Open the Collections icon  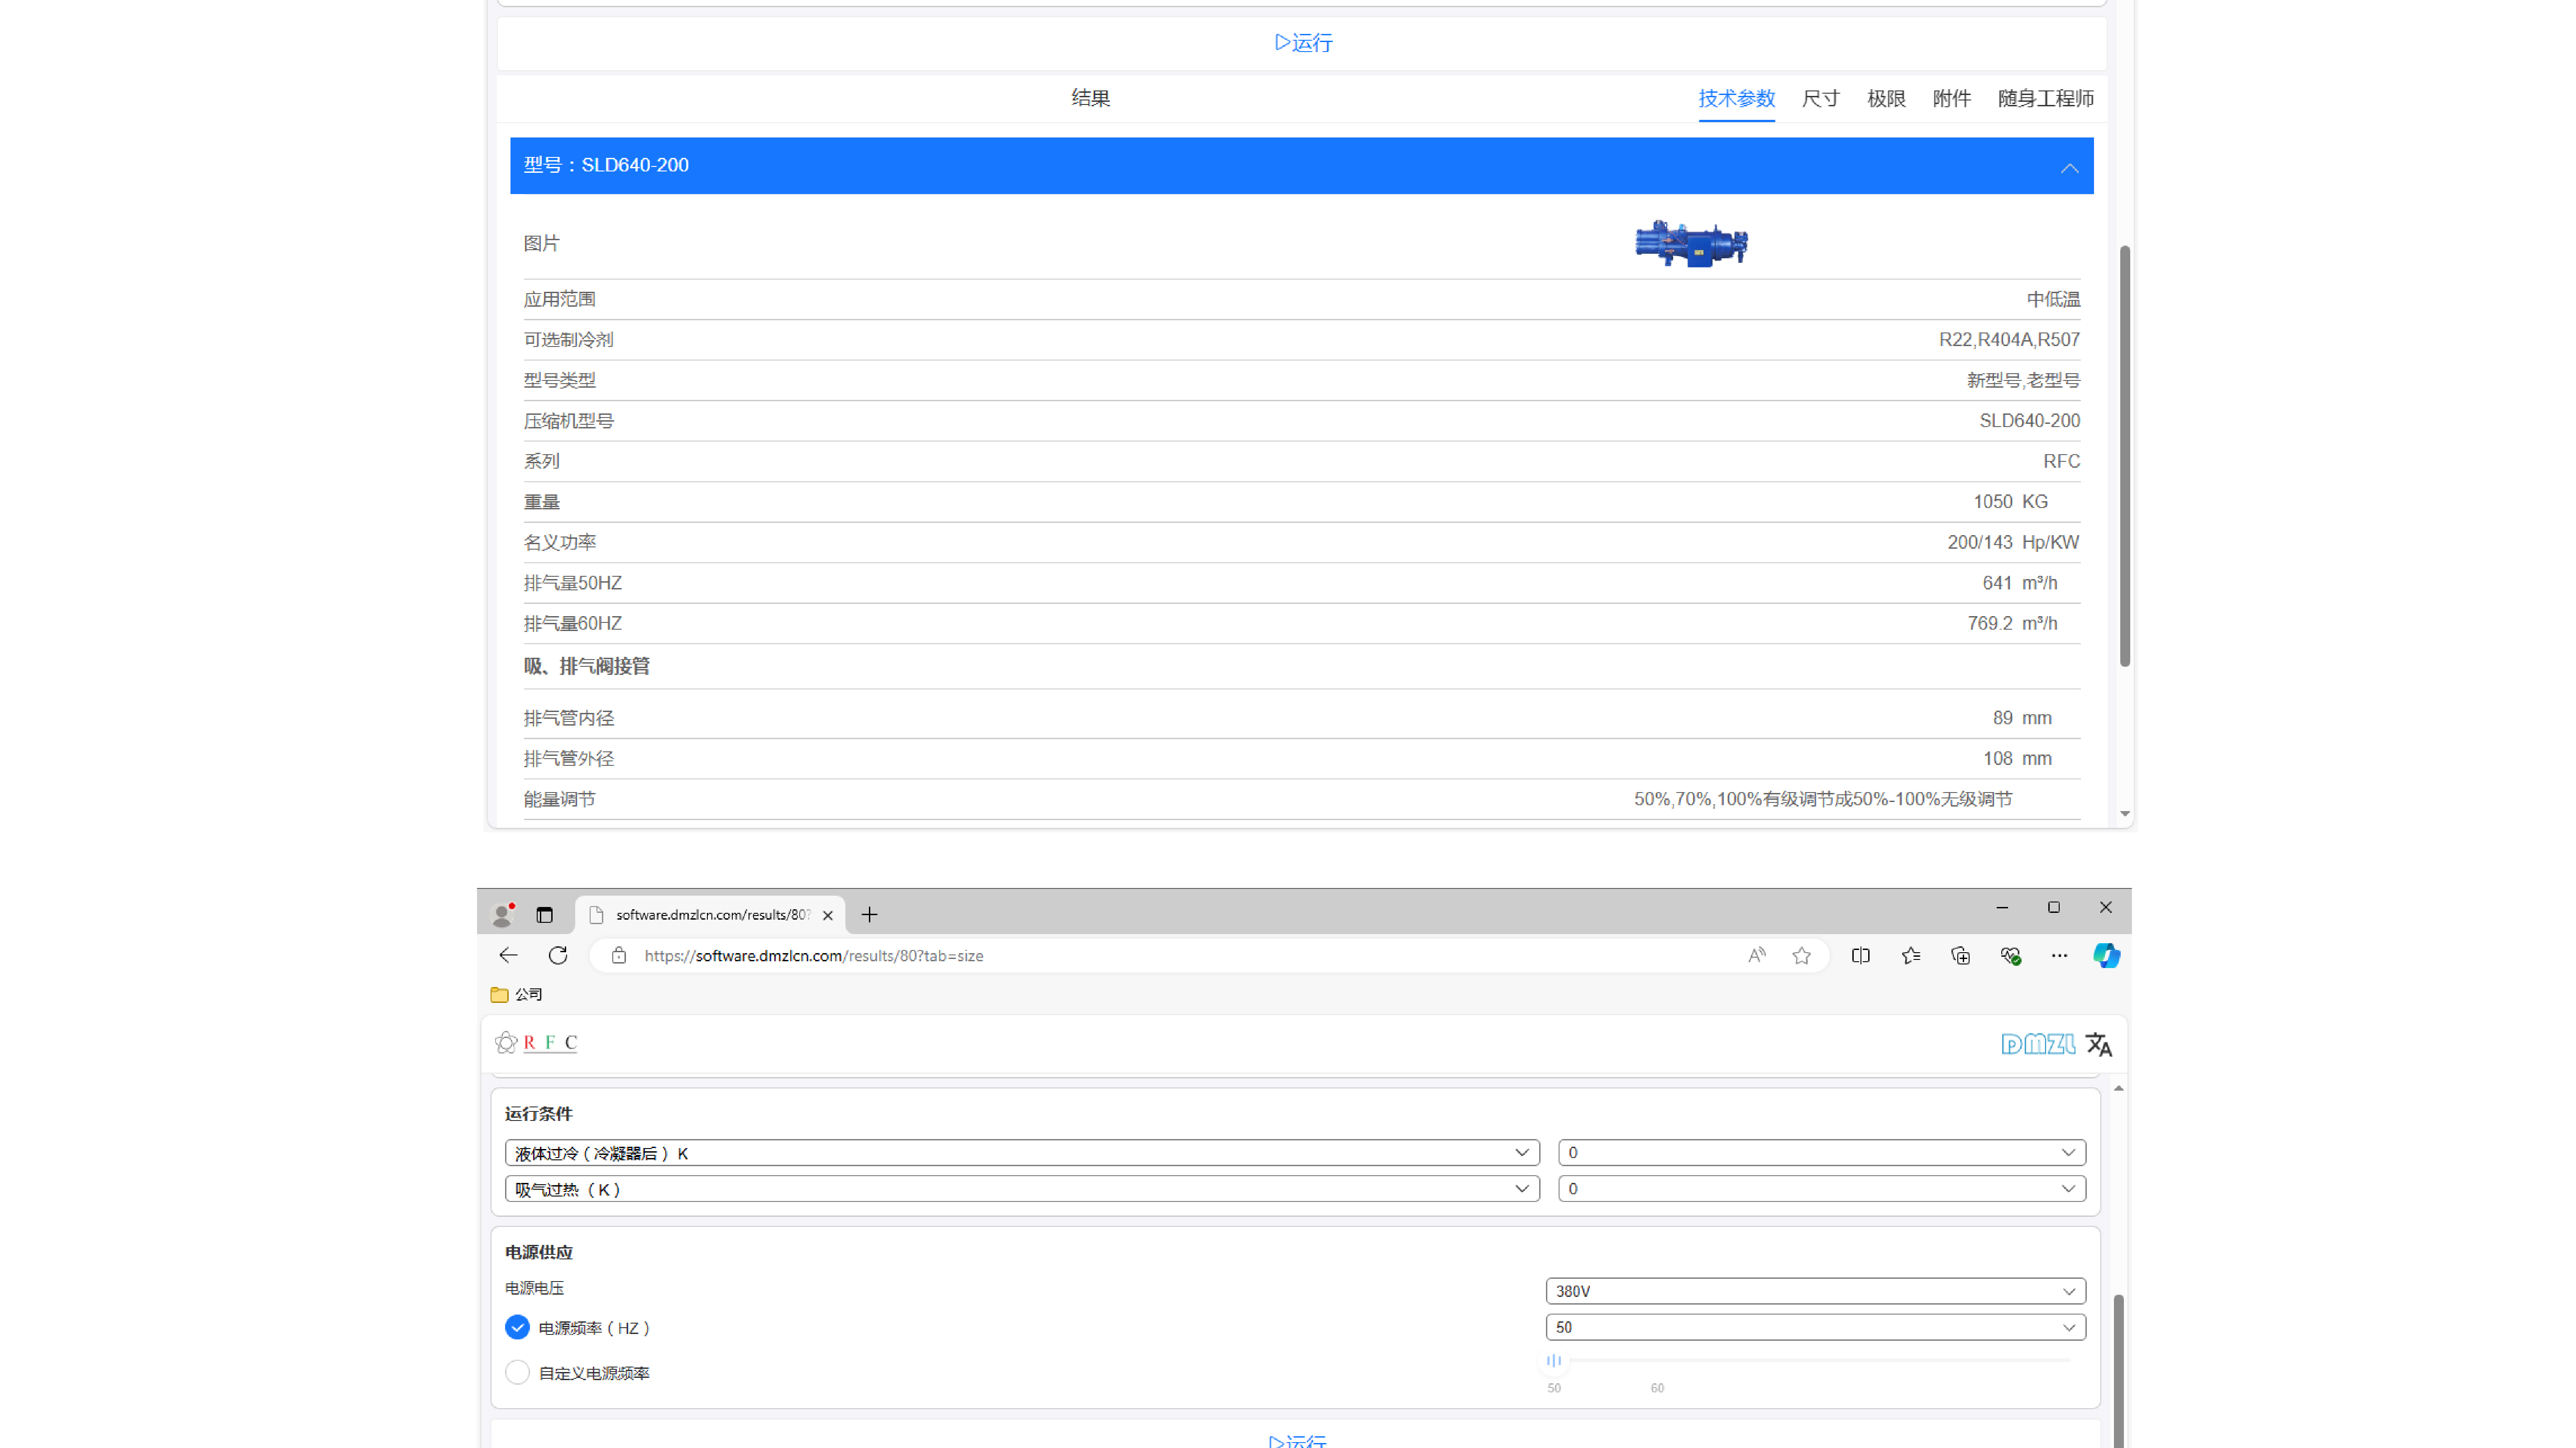[x=1960, y=955]
